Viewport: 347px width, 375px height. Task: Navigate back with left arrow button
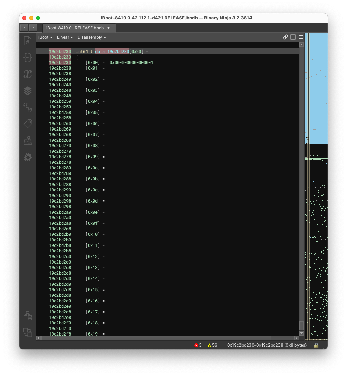tap(24, 27)
